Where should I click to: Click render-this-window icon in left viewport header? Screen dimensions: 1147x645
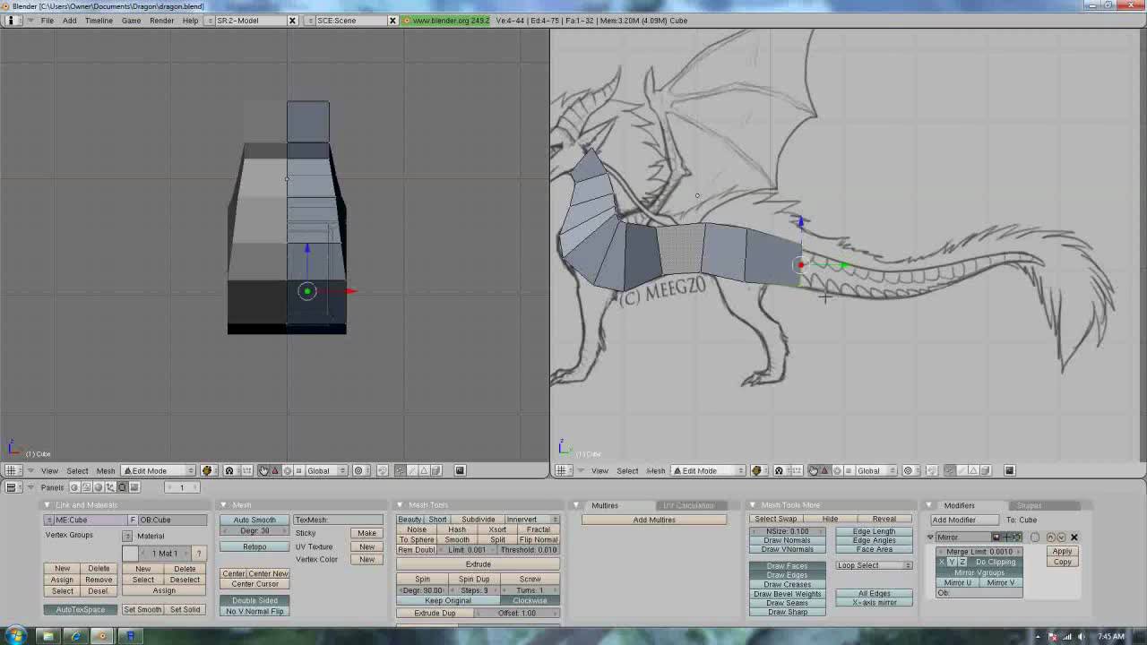[x=460, y=470]
